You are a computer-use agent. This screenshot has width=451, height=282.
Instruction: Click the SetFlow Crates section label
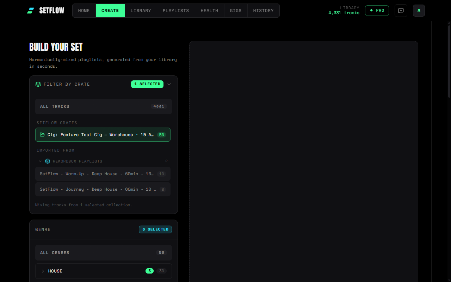[x=57, y=123]
